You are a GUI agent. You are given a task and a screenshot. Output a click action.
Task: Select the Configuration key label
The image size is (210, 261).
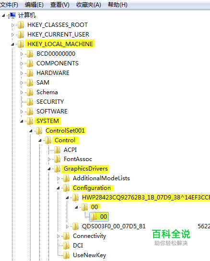click(92, 188)
